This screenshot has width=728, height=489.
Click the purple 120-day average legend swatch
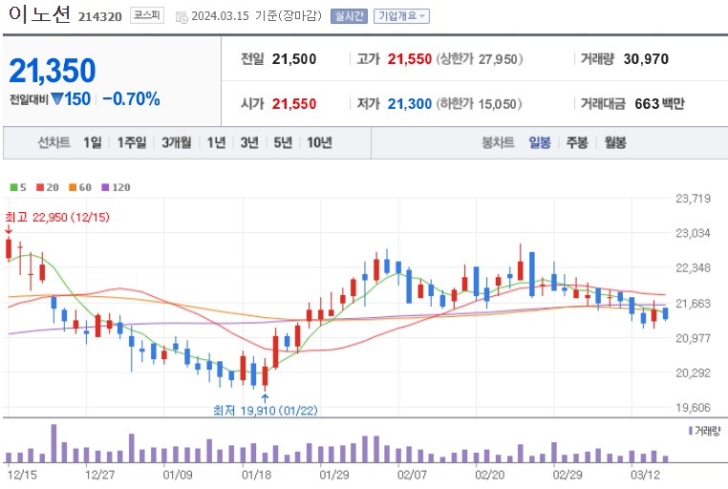[105, 187]
